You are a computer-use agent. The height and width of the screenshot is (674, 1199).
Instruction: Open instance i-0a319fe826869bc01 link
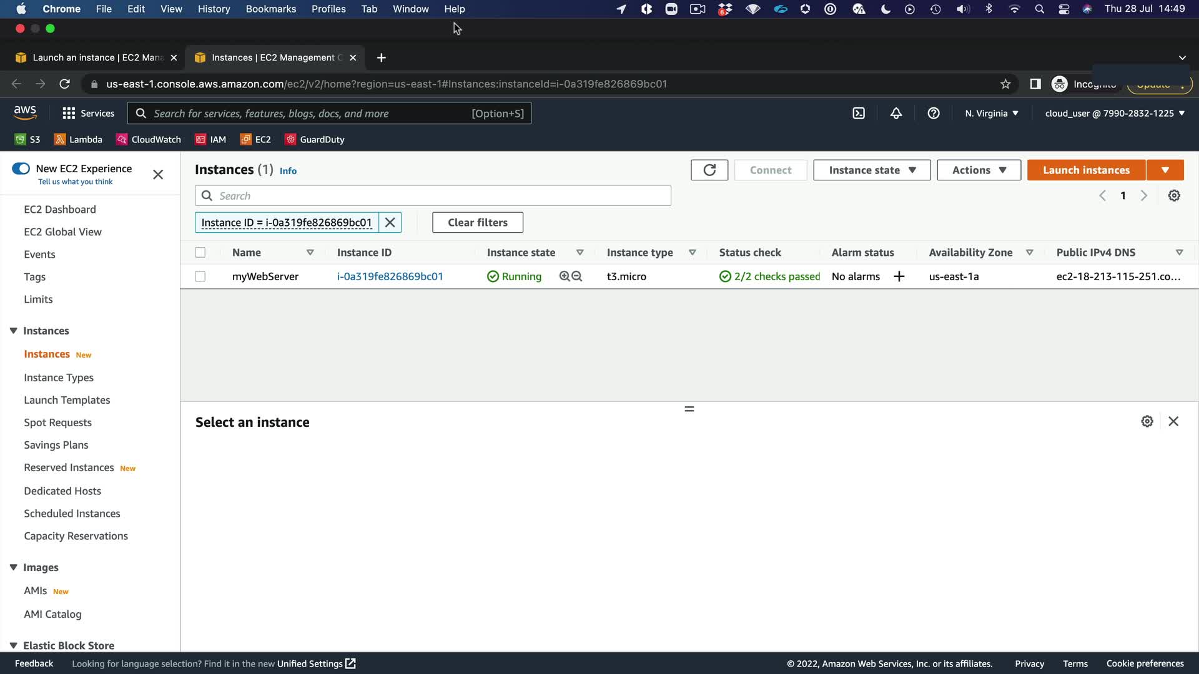[390, 276]
